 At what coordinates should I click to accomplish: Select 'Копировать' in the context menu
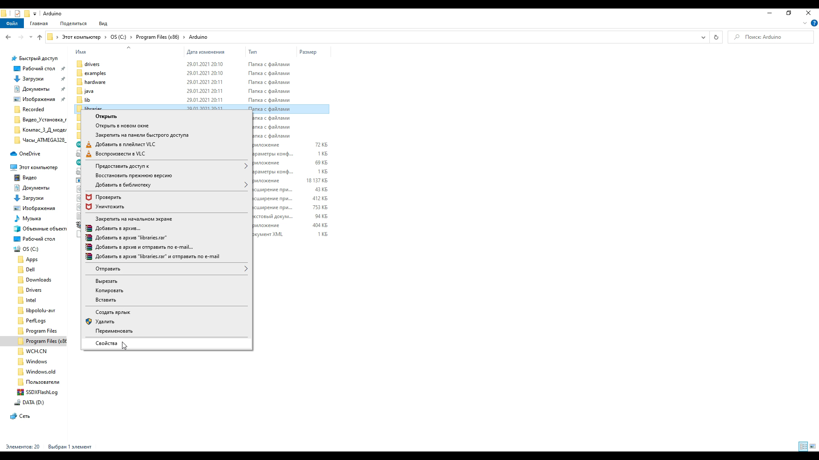click(109, 290)
